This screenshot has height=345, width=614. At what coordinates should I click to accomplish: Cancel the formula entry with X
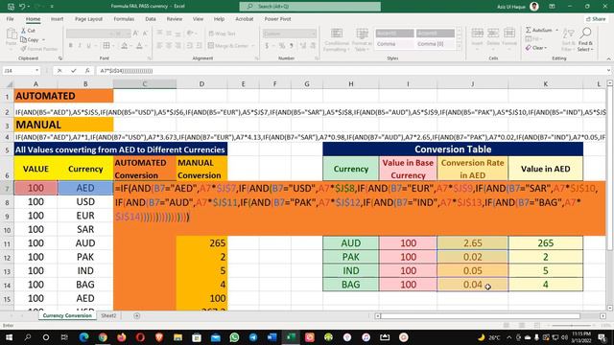59,71
